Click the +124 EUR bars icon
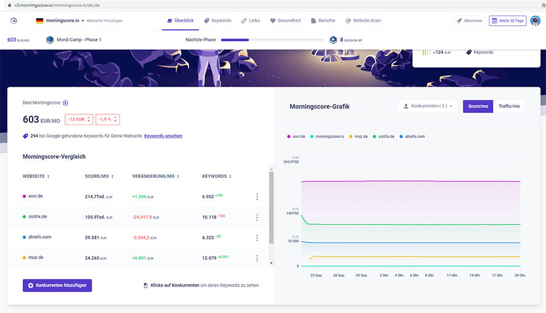The width and height of the screenshot is (546, 313). pyautogui.click(x=425, y=52)
